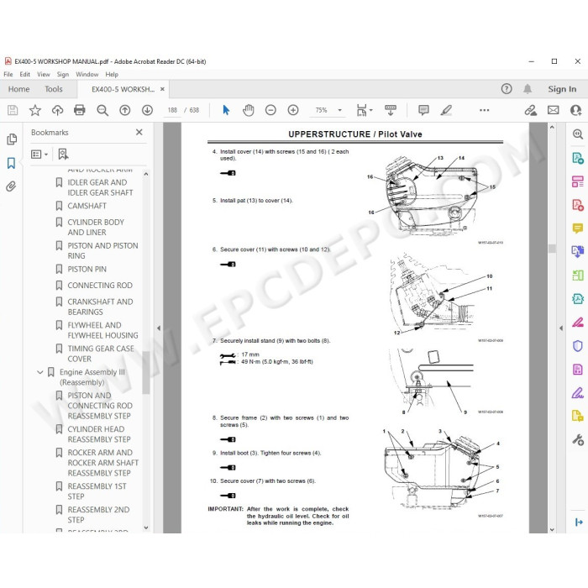The height and width of the screenshot is (588, 588).
Task: Open Create PDF tool in right pane
Action: point(578,205)
